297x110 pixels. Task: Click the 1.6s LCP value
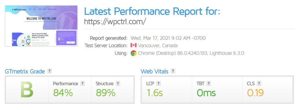(x=155, y=93)
